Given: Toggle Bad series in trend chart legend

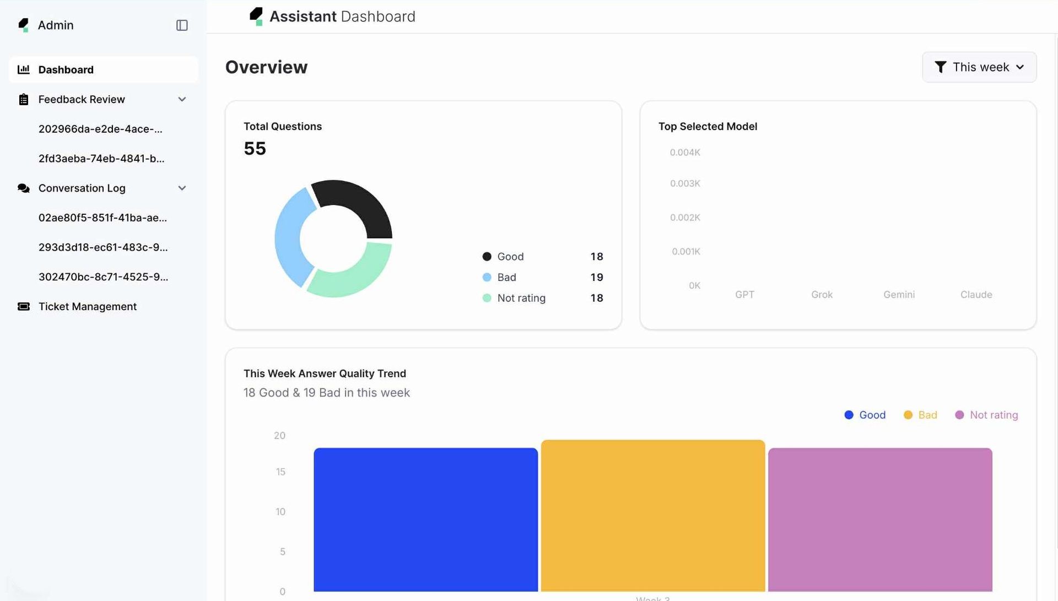Looking at the screenshot, I should pyautogui.click(x=920, y=415).
